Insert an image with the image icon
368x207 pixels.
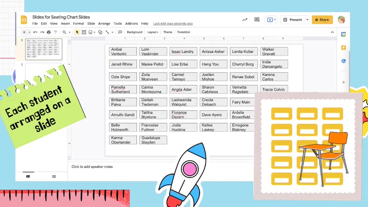[x=90, y=32]
